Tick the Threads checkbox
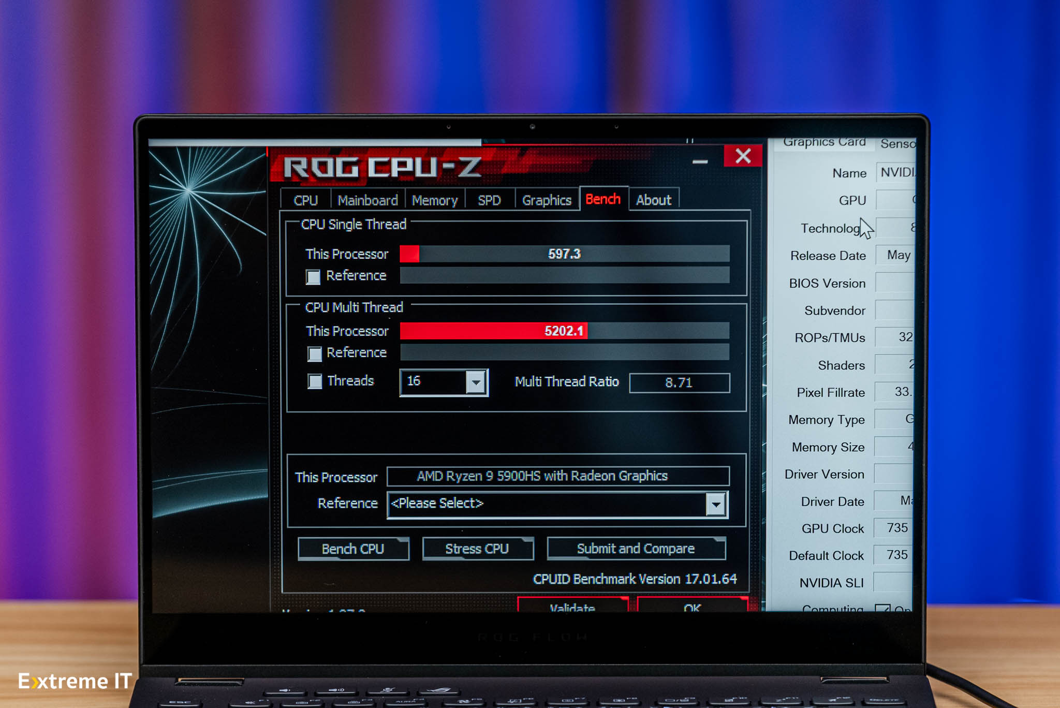The height and width of the screenshot is (708, 1060). point(314,381)
